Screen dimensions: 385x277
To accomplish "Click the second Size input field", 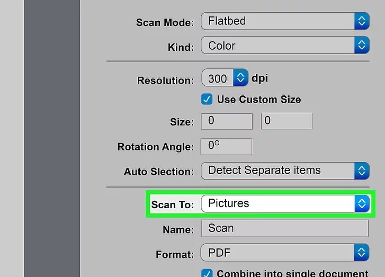I will pyautogui.click(x=286, y=121).
